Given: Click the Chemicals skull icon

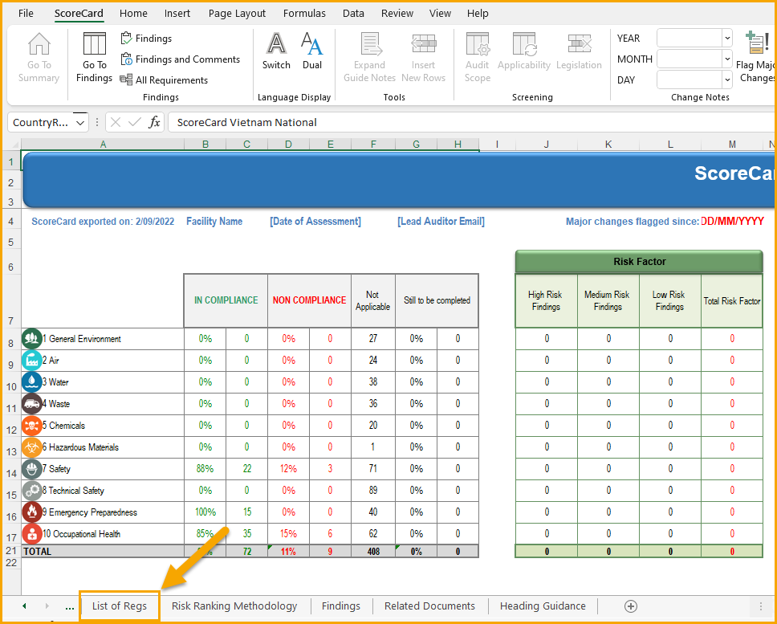Looking at the screenshot, I should [x=32, y=426].
